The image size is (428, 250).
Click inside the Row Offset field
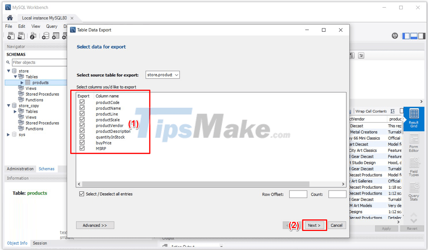click(x=298, y=194)
